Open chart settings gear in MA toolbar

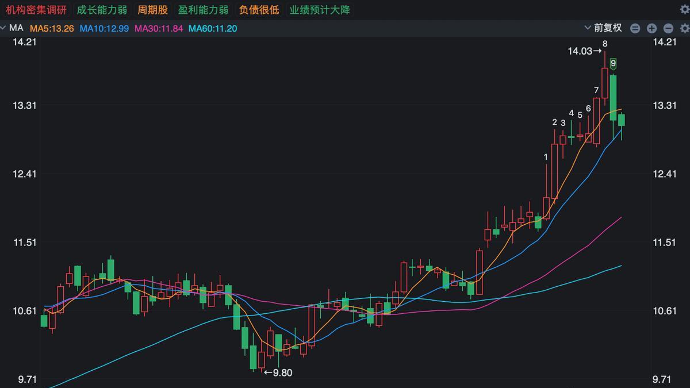[x=684, y=28]
